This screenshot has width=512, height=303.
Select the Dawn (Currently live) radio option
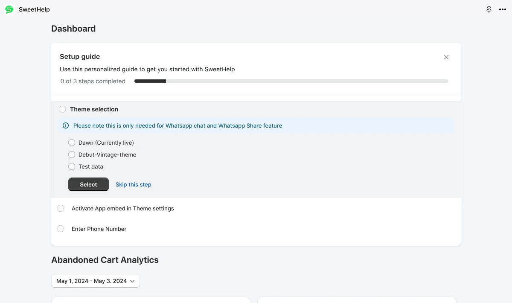click(x=72, y=143)
